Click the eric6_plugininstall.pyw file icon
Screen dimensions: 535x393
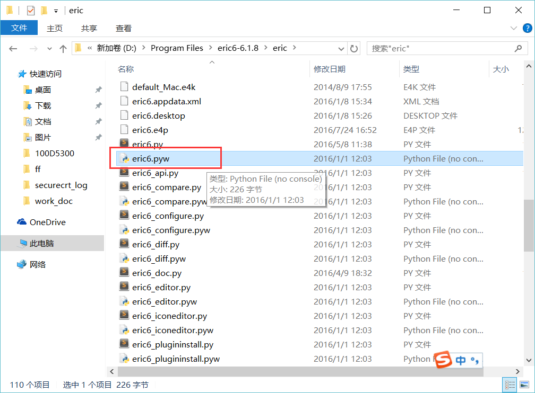[x=124, y=359]
